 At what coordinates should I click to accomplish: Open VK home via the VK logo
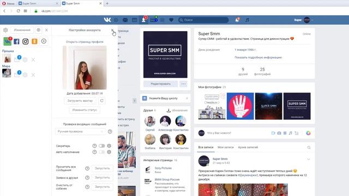(x=107, y=20)
